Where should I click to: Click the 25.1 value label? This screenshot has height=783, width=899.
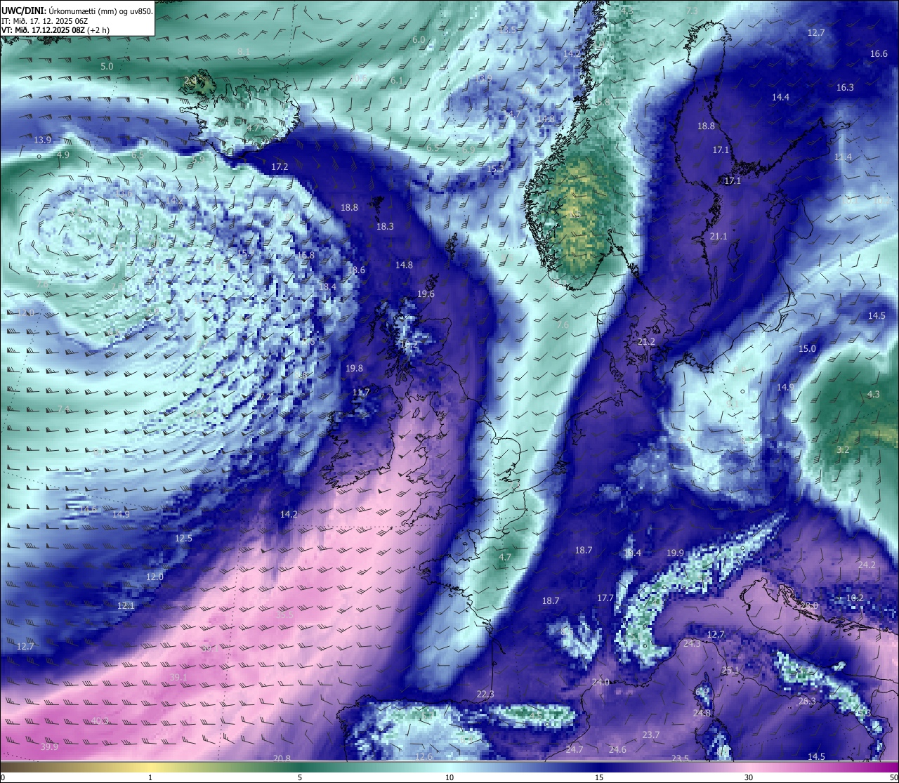730,671
